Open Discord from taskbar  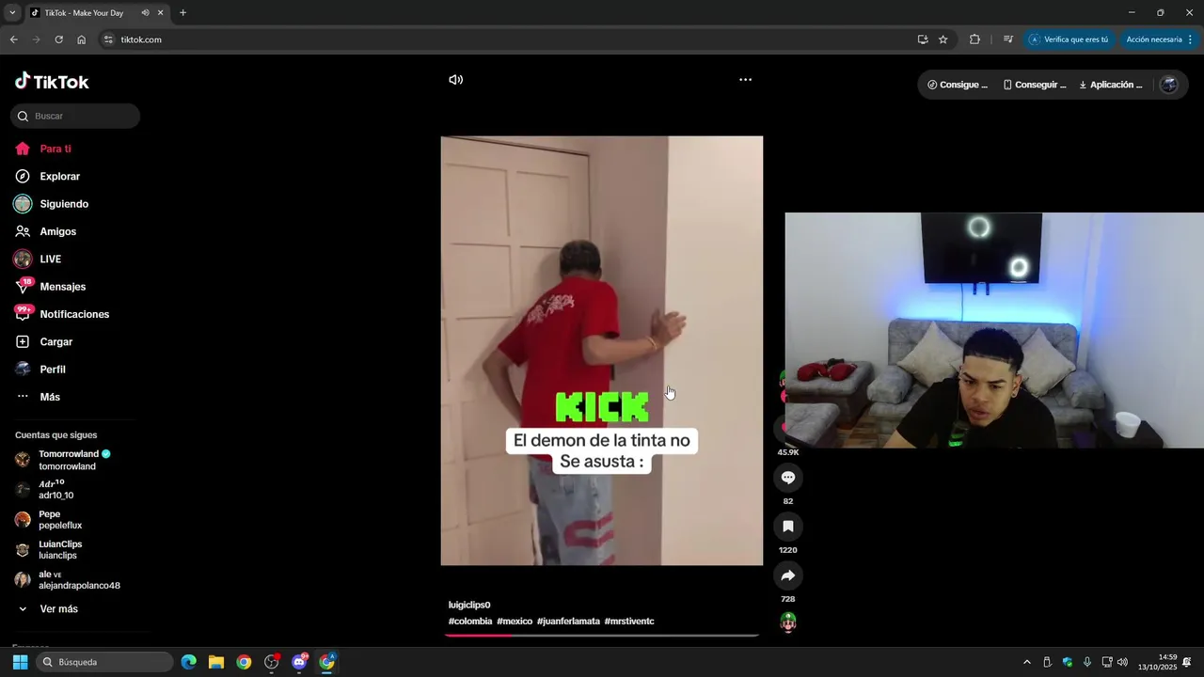coord(299,662)
